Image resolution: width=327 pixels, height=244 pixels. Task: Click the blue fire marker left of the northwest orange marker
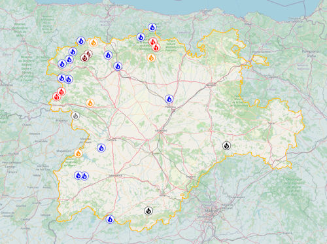[81, 41]
